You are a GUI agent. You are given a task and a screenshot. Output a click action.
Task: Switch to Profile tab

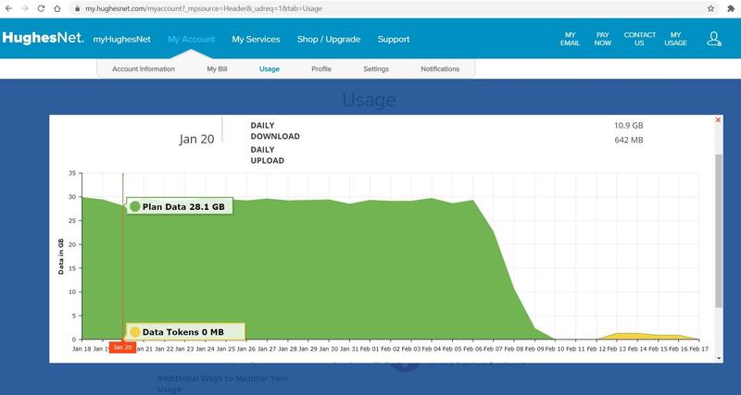pyautogui.click(x=321, y=68)
